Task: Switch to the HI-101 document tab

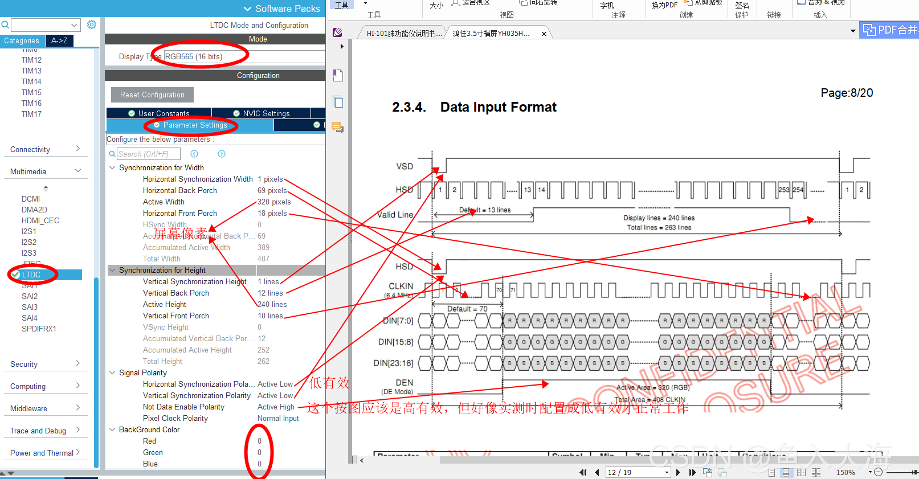Action: [403, 34]
